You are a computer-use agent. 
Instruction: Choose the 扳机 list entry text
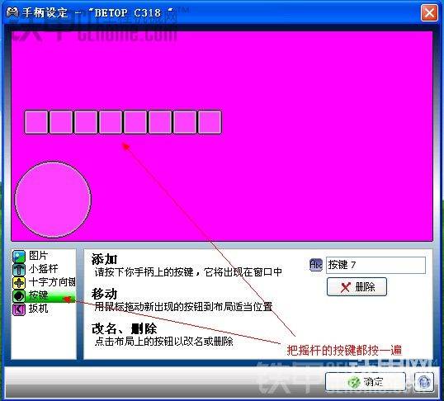(x=38, y=309)
